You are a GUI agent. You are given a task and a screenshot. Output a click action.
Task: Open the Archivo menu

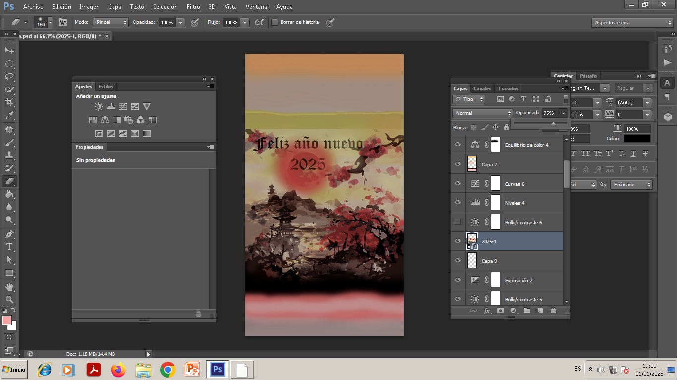(x=33, y=7)
